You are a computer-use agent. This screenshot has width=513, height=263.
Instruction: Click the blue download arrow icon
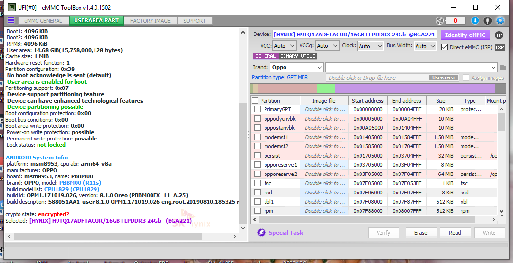click(x=475, y=20)
